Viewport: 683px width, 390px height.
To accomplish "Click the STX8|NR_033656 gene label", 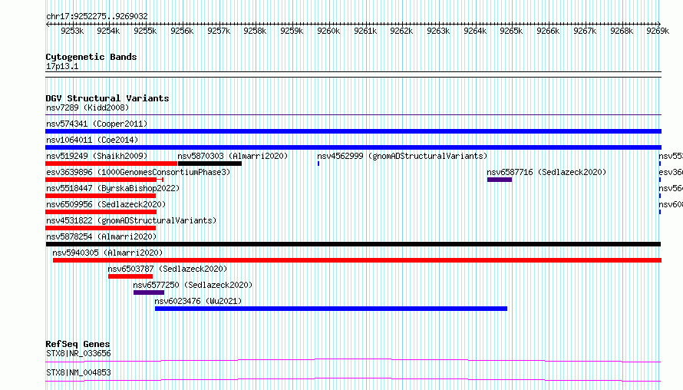I will [x=78, y=353].
